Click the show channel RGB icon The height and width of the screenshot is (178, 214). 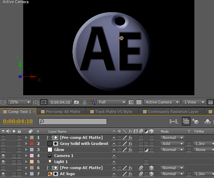[92, 102]
